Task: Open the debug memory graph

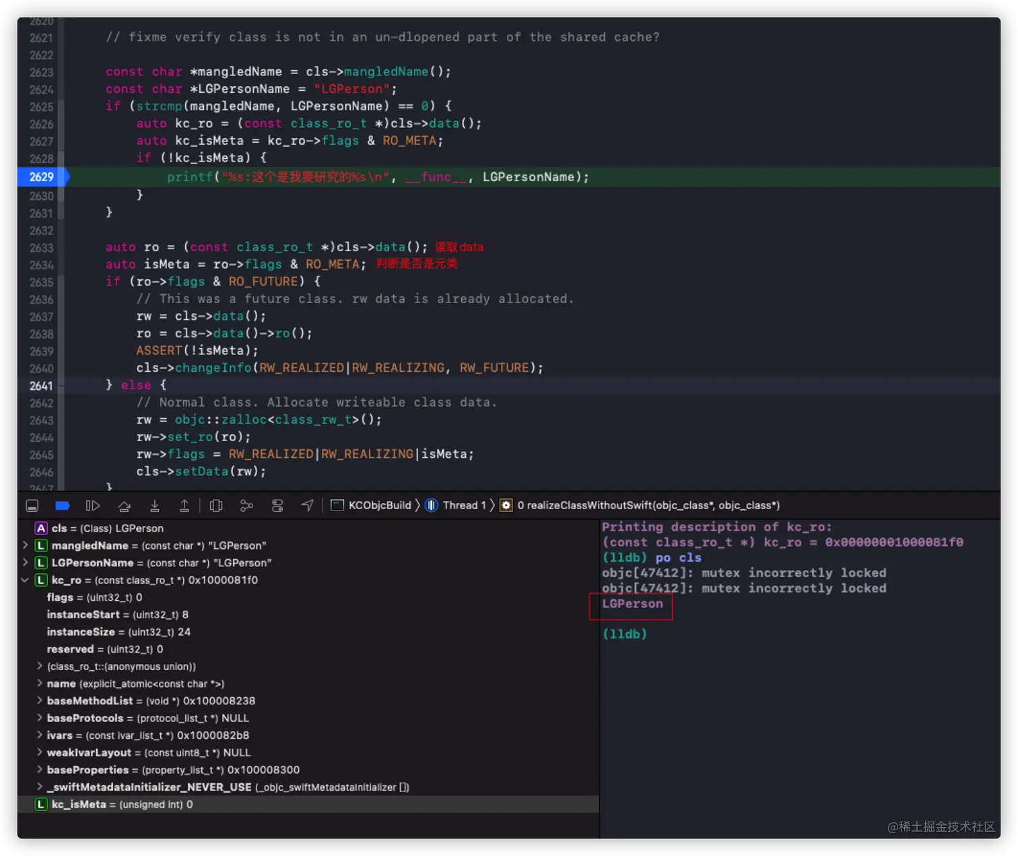Action: pyautogui.click(x=246, y=506)
